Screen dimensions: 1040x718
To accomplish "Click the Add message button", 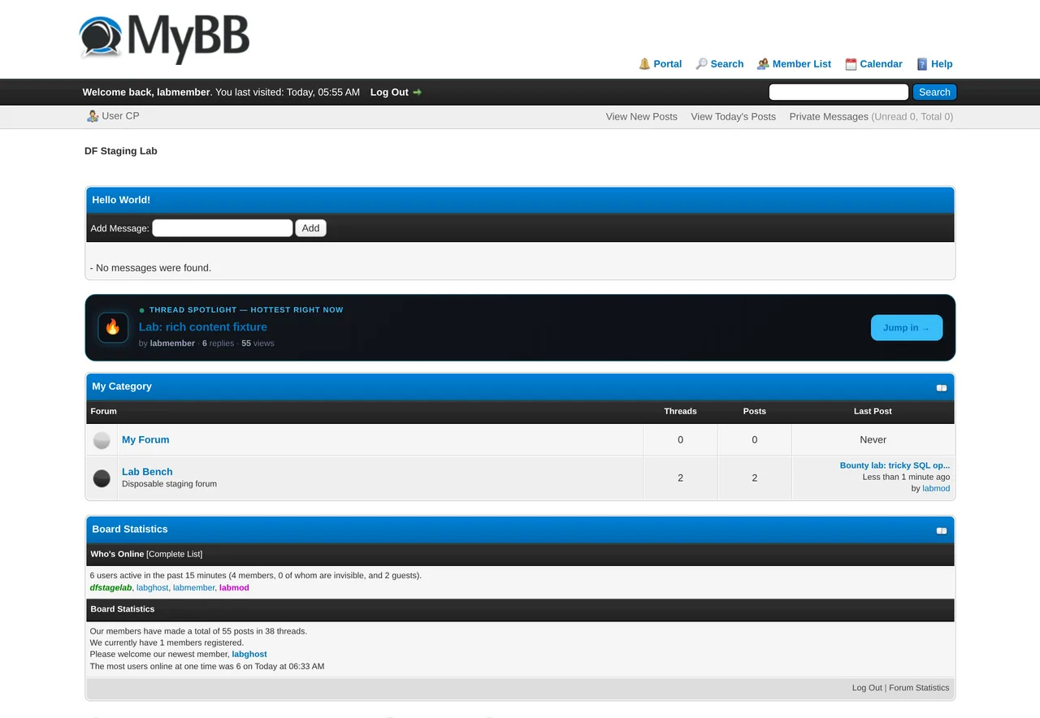I will (310, 228).
